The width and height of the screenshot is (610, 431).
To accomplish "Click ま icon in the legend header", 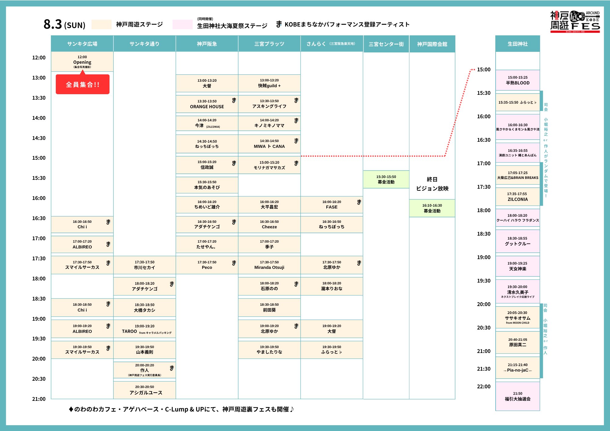I will tap(279, 24).
